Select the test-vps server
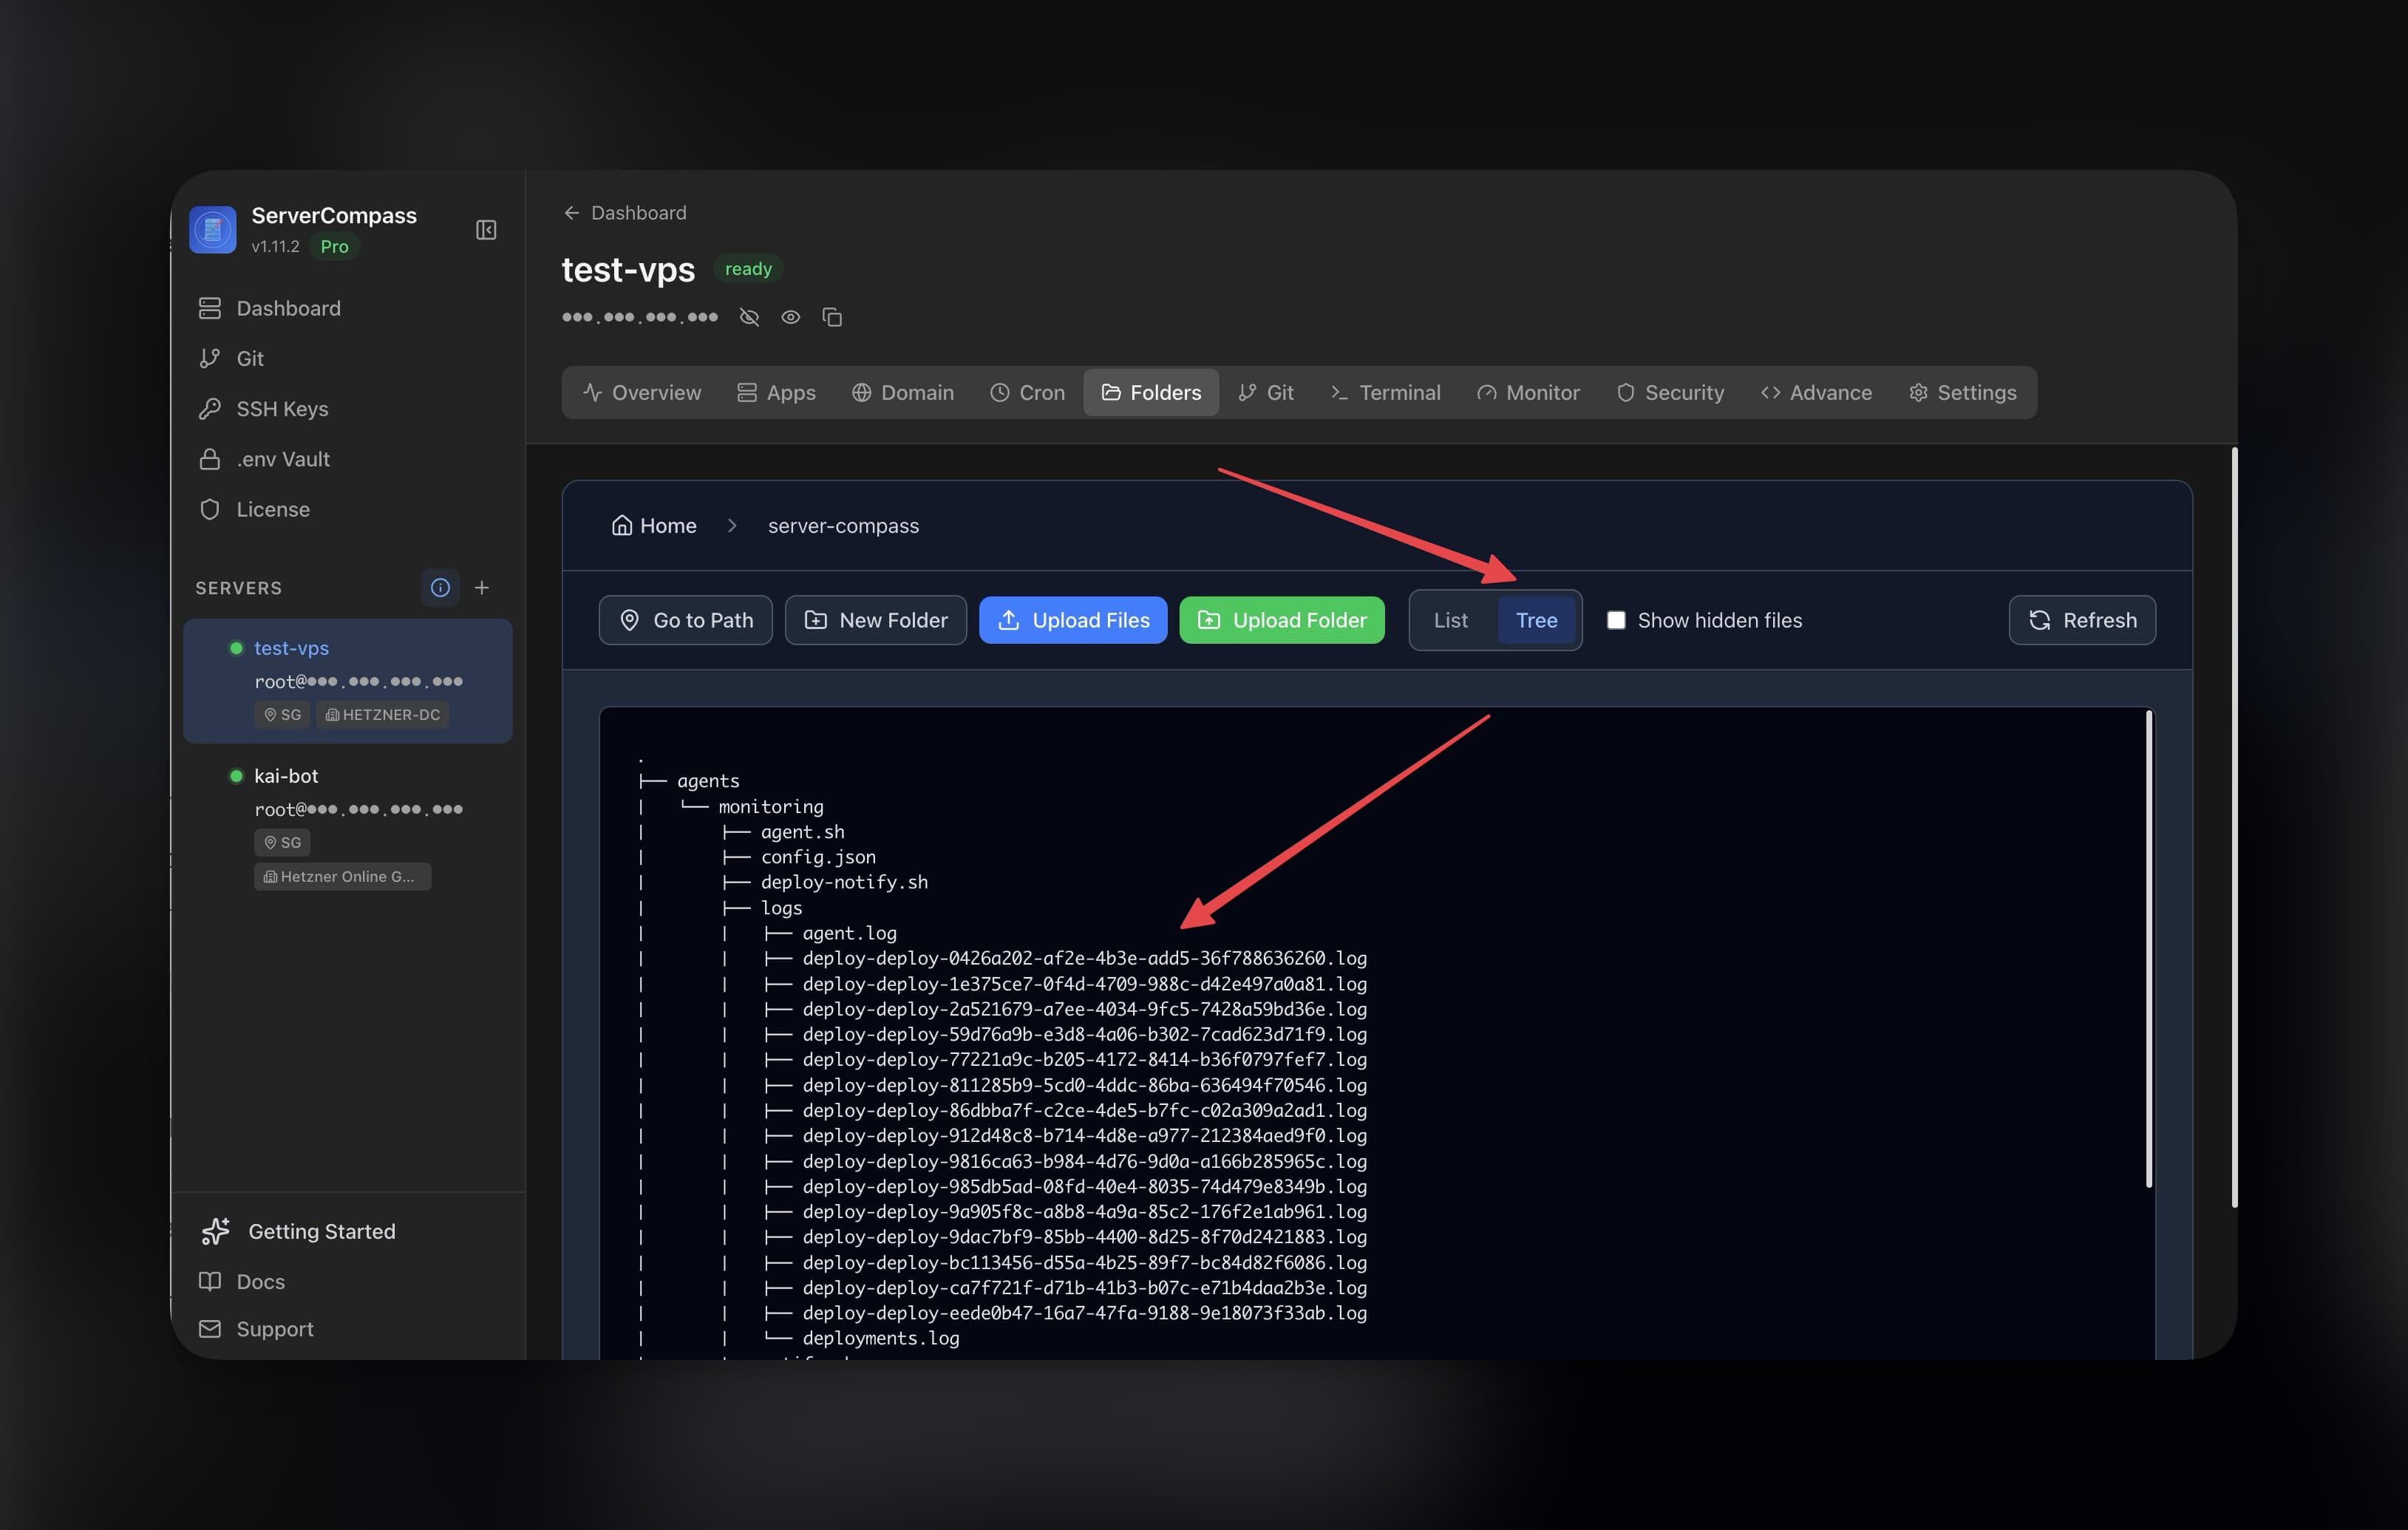Viewport: 2408px width, 1530px height. (348, 681)
